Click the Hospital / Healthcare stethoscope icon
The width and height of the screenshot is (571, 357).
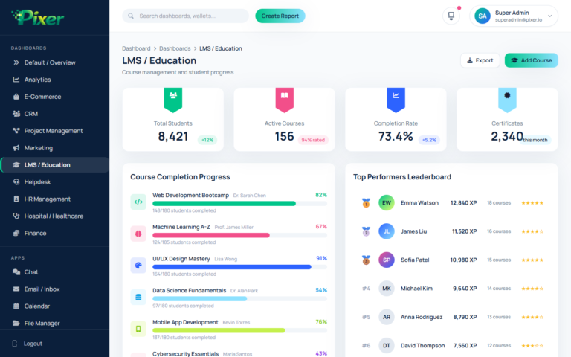(16, 216)
